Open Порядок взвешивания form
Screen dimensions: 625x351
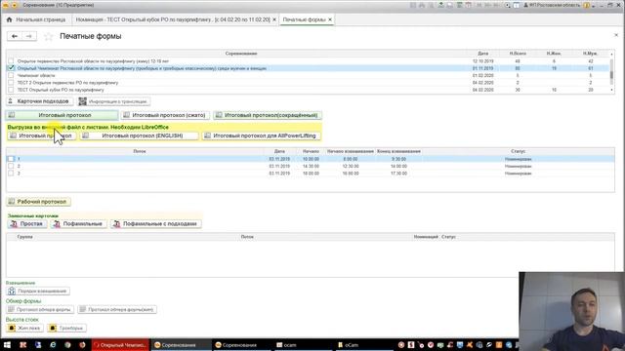point(38,291)
